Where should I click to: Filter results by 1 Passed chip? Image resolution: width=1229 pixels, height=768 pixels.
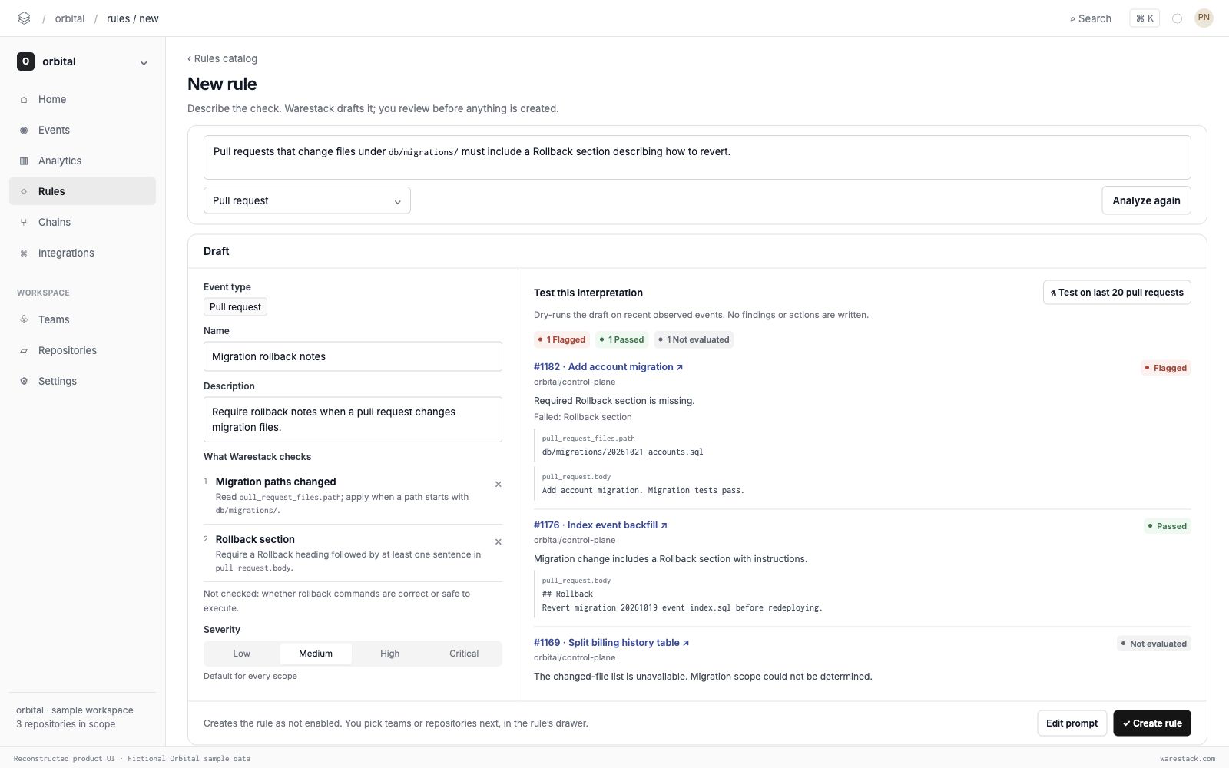click(x=621, y=339)
